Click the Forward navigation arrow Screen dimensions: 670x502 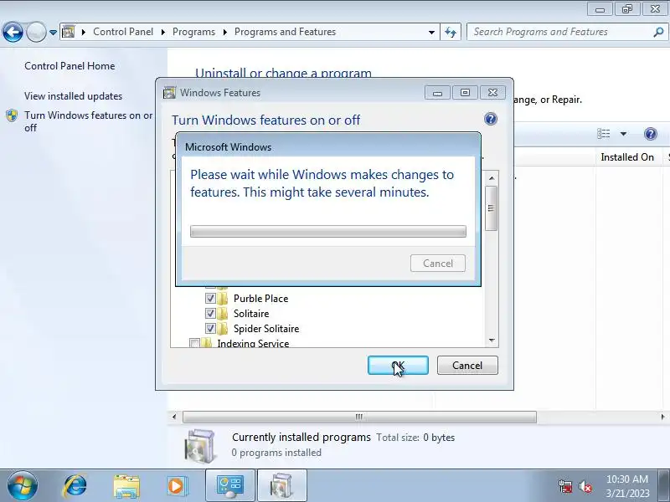point(36,32)
